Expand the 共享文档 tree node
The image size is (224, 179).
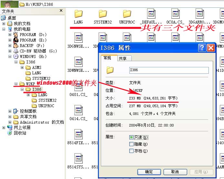tap(10, 117)
